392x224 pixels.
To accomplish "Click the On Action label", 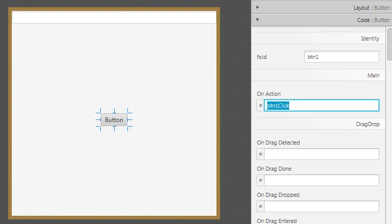I will [x=269, y=94].
